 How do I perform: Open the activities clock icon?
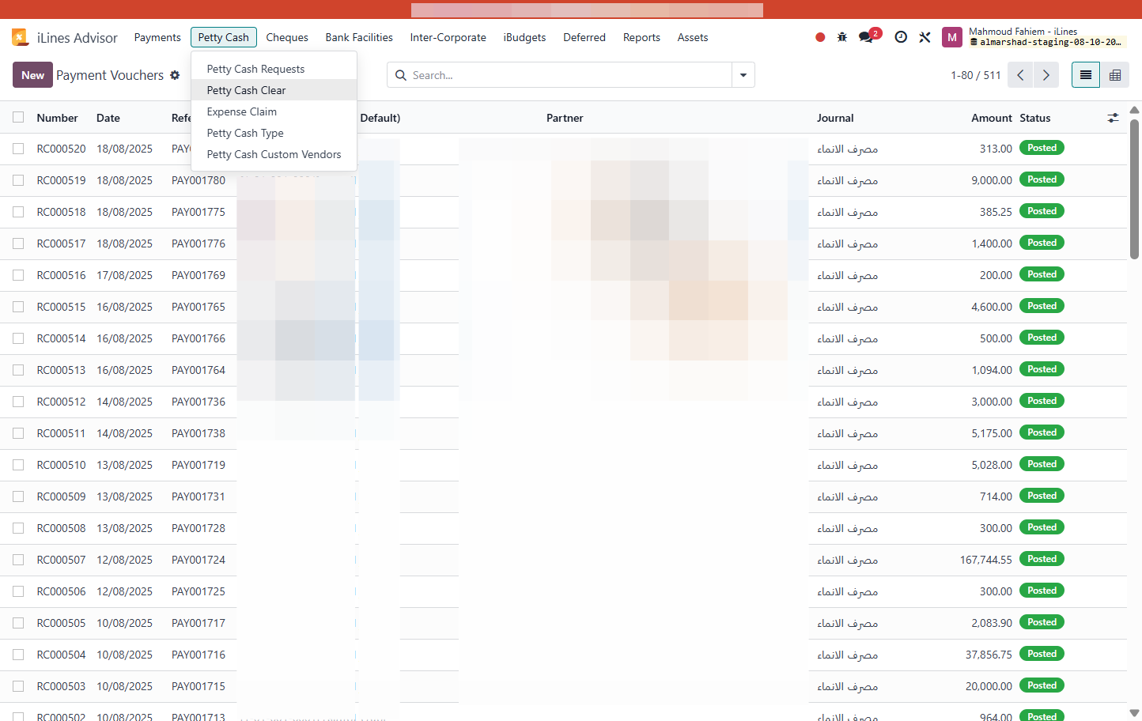pyautogui.click(x=901, y=37)
